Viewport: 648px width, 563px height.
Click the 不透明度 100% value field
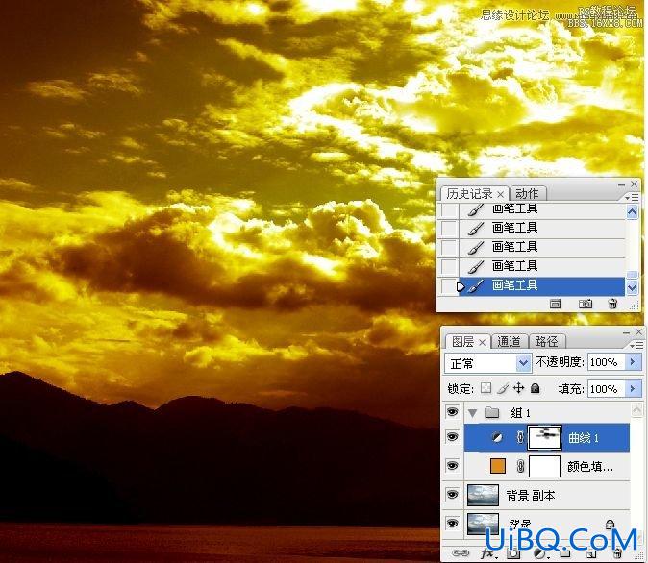(x=606, y=362)
